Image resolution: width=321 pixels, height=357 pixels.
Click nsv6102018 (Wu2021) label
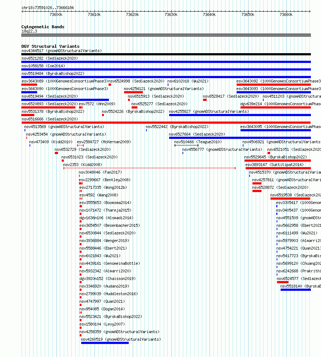[188, 81]
